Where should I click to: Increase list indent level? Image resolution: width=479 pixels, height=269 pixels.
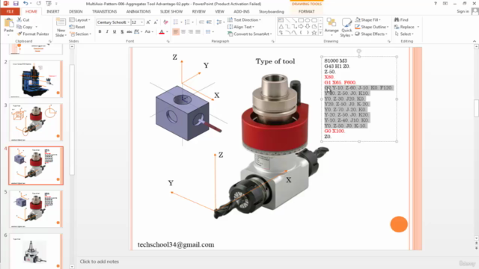coord(209,22)
